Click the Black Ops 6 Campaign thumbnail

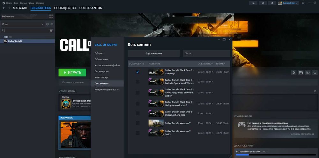pos(156,72)
